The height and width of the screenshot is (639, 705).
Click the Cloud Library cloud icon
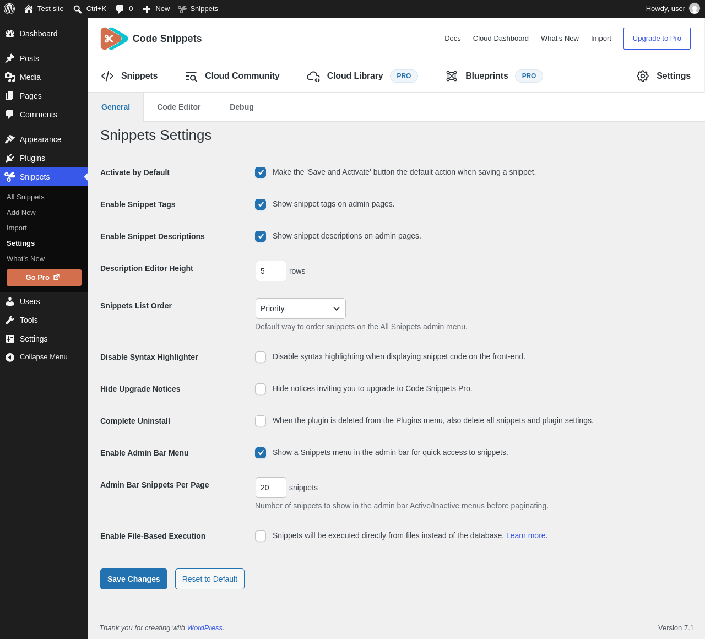pos(313,76)
